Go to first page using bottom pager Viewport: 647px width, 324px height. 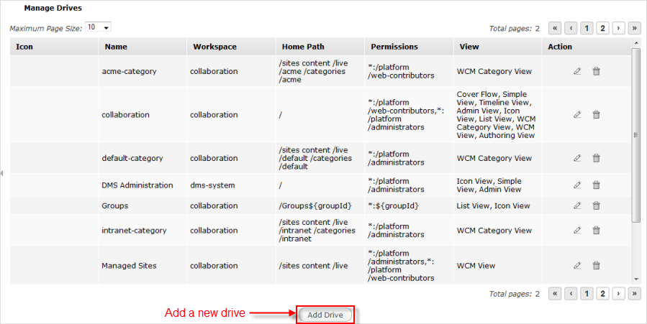click(555, 294)
